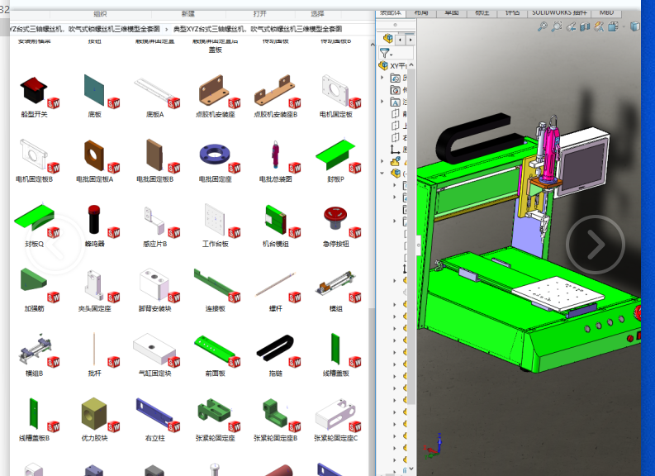Click file name 气缸固定块
This screenshot has width=655, height=476.
coord(155,374)
